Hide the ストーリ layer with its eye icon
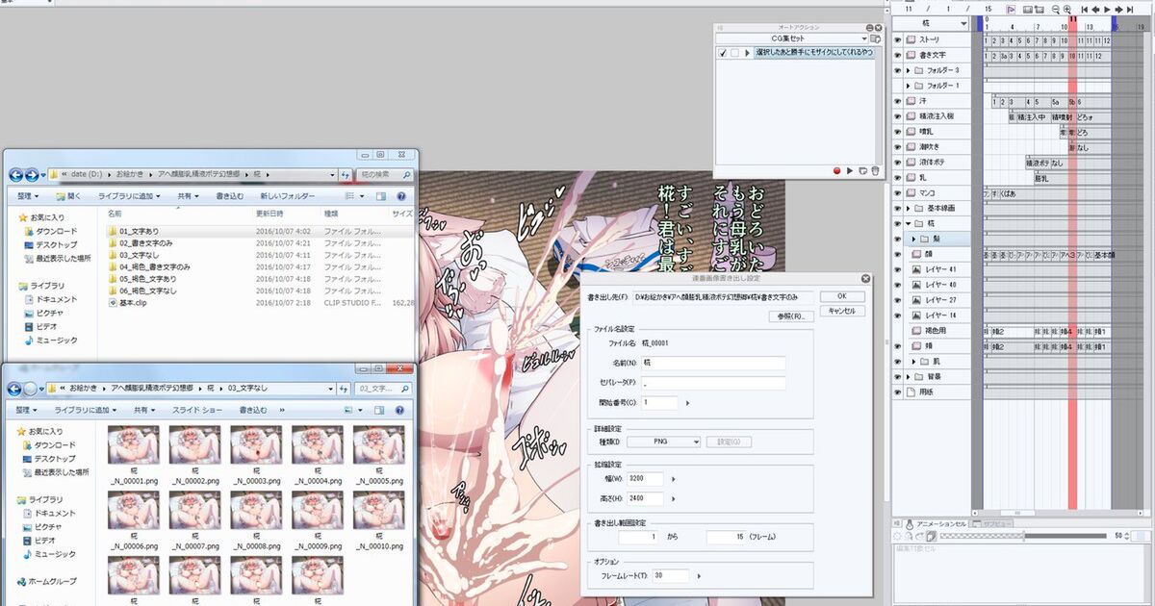This screenshot has width=1155, height=606. (897, 40)
